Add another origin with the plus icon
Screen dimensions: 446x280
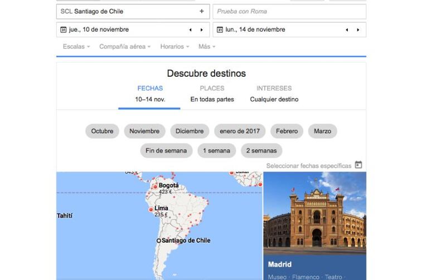pyautogui.click(x=202, y=11)
